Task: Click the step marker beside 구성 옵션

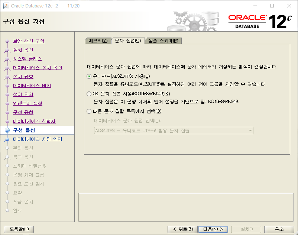Action: (7, 130)
